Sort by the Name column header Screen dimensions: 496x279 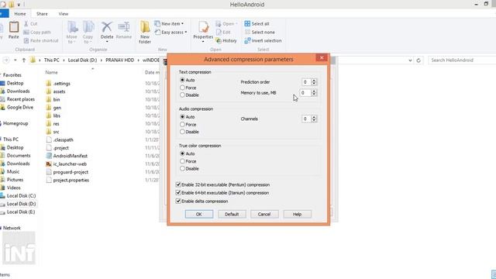51,72
